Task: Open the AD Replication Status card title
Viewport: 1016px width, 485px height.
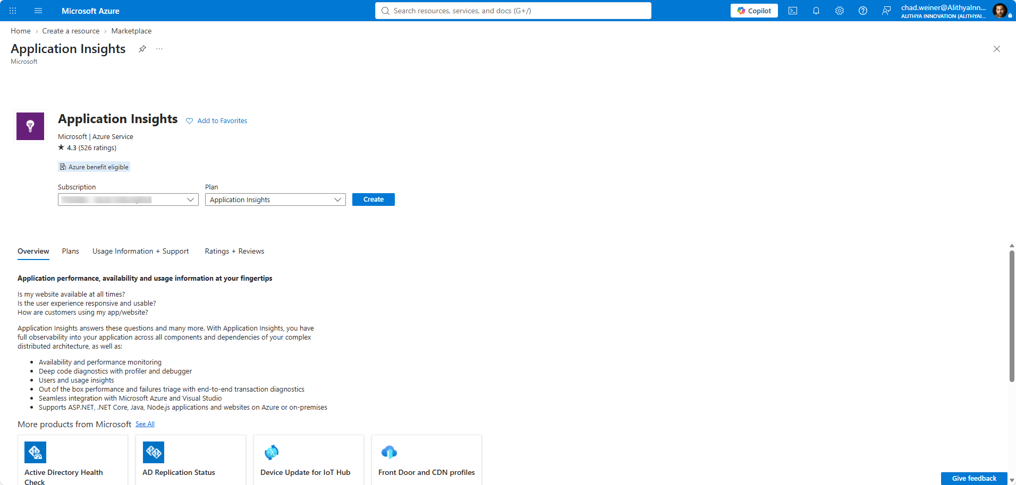Action: 179,472
